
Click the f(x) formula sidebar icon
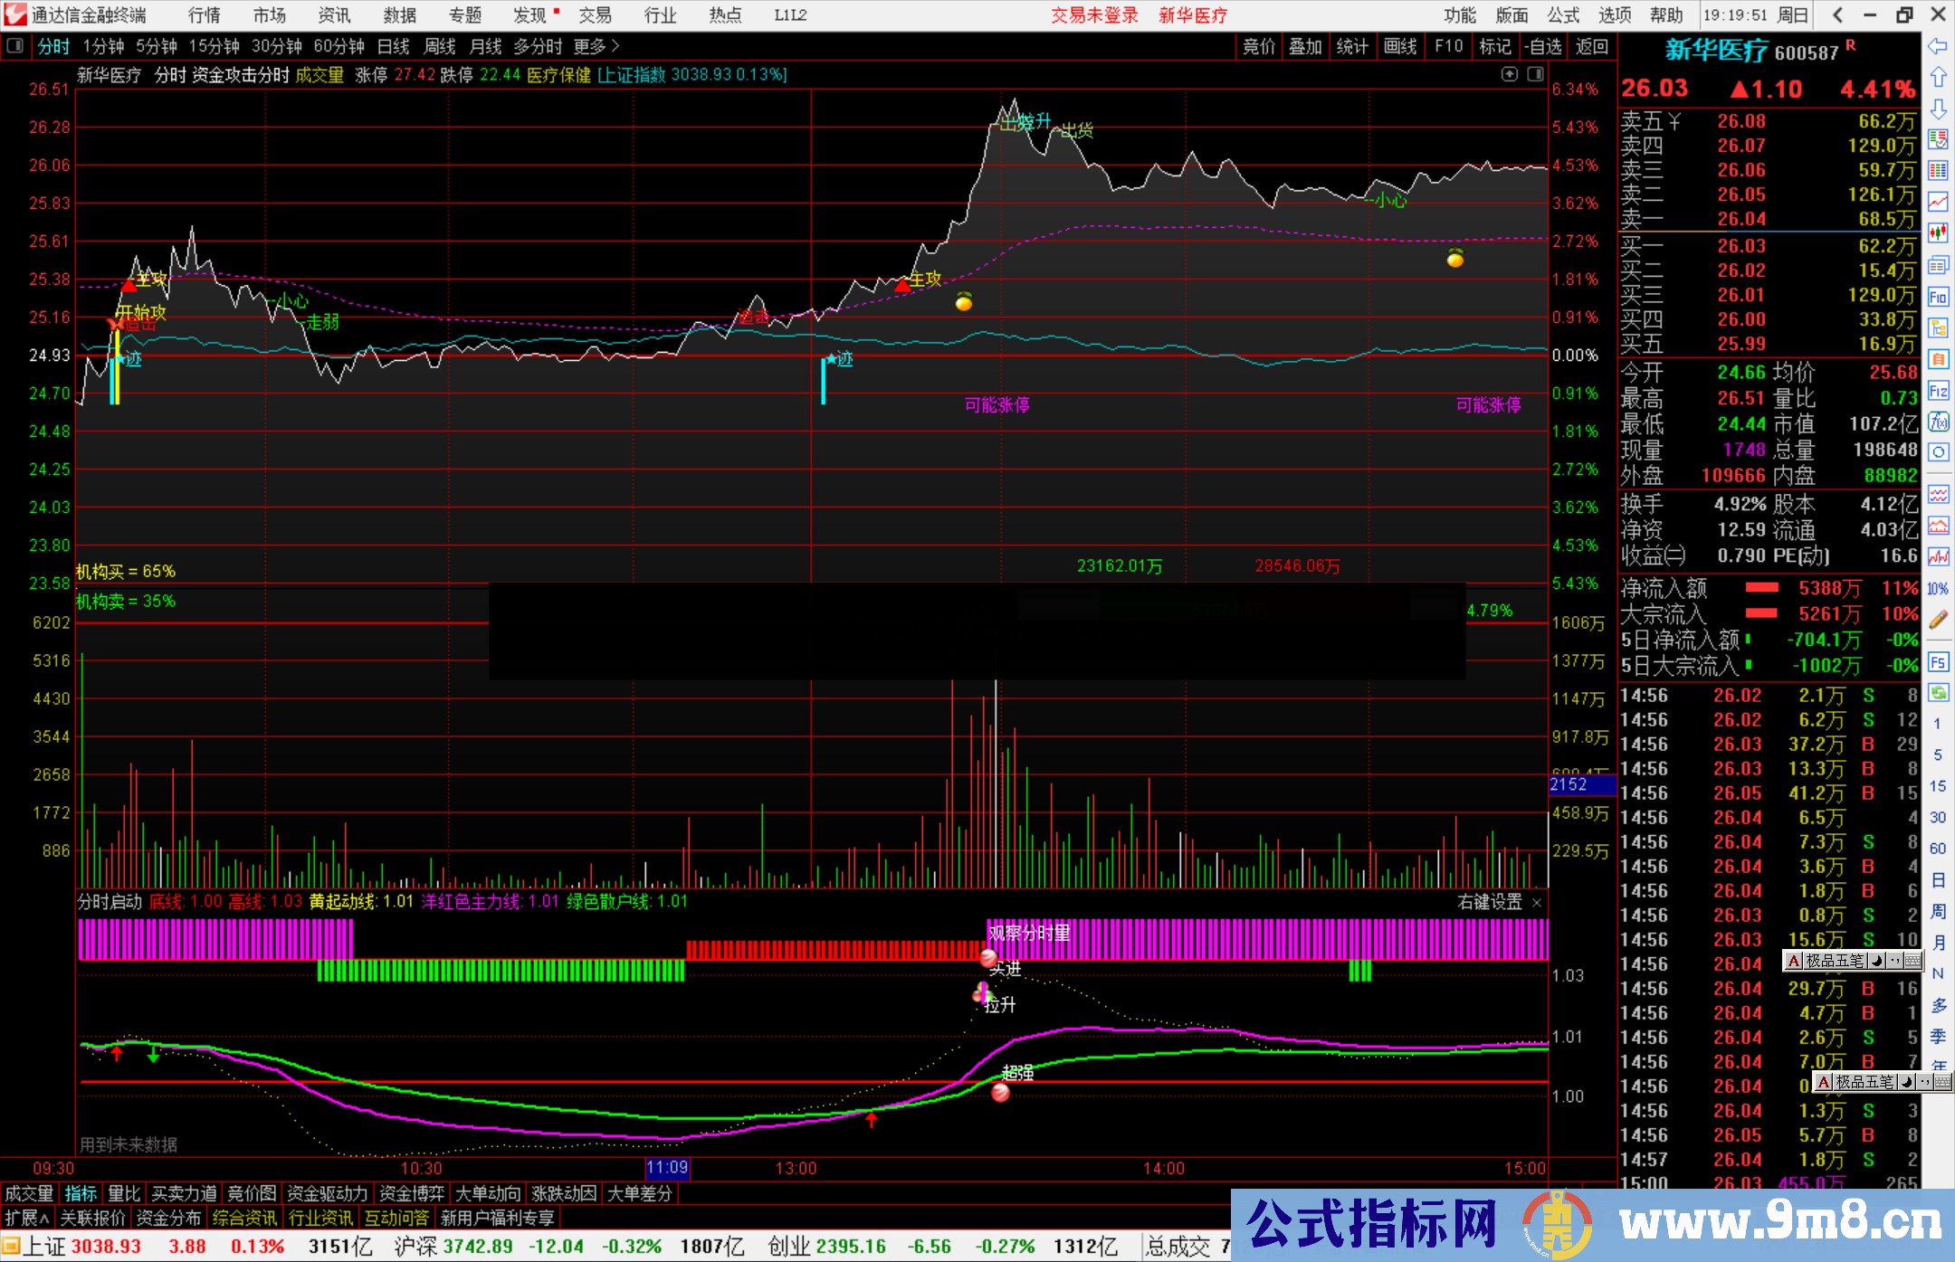pyautogui.click(x=1938, y=422)
